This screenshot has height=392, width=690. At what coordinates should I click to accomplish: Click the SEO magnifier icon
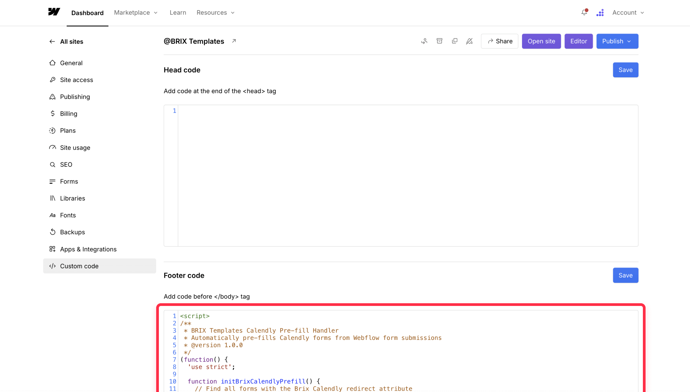pyautogui.click(x=52, y=164)
